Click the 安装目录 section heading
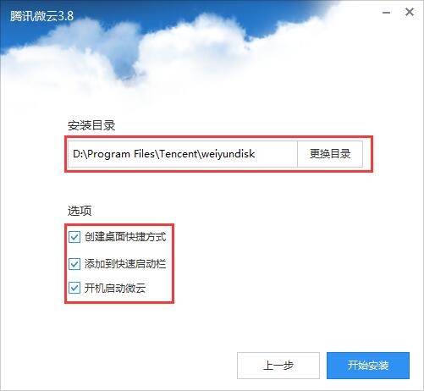 [91, 125]
